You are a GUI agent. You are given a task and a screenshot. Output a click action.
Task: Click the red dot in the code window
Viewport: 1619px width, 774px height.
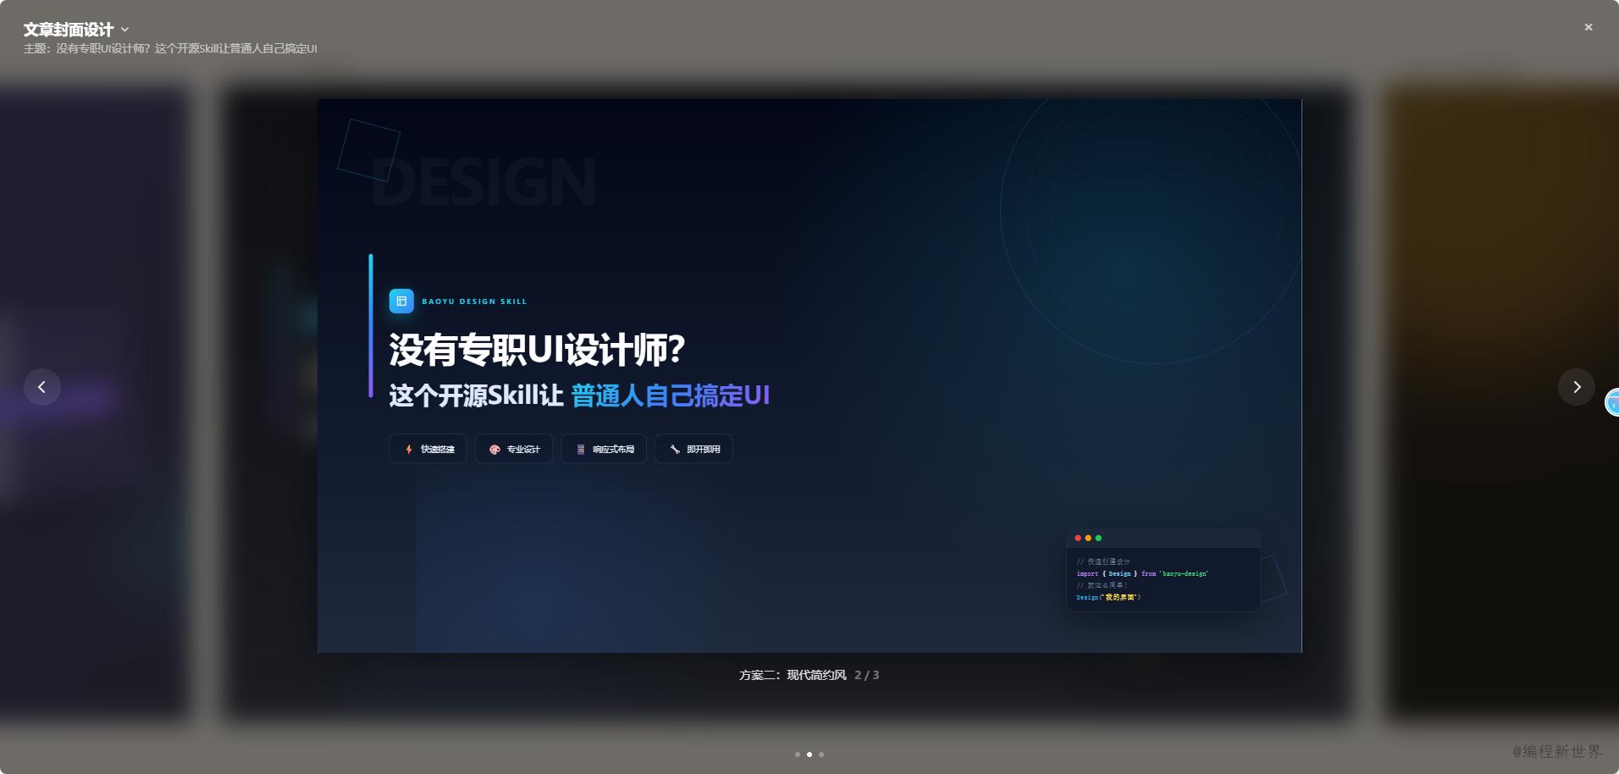coord(1078,539)
